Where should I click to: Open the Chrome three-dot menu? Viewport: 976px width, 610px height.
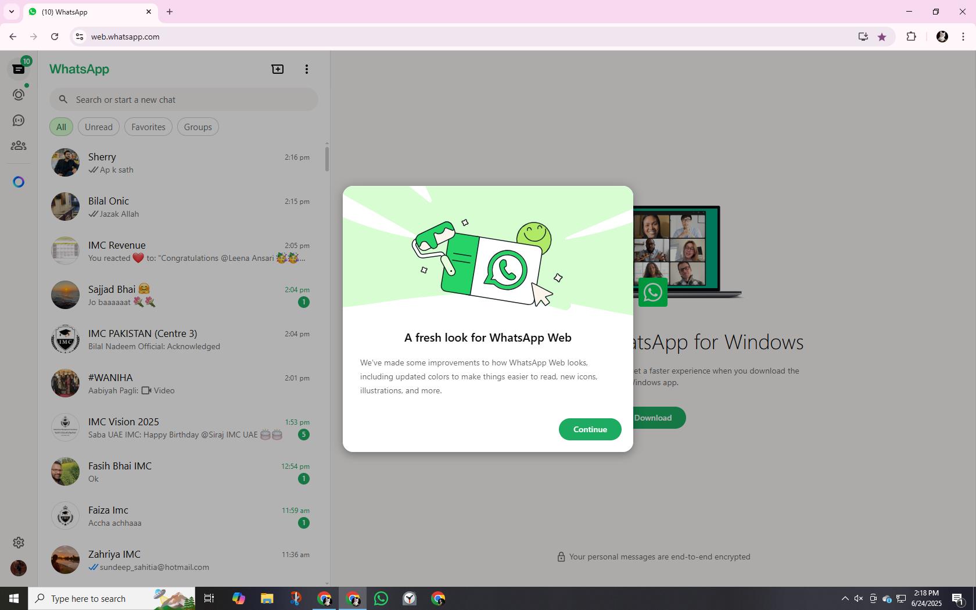963,37
